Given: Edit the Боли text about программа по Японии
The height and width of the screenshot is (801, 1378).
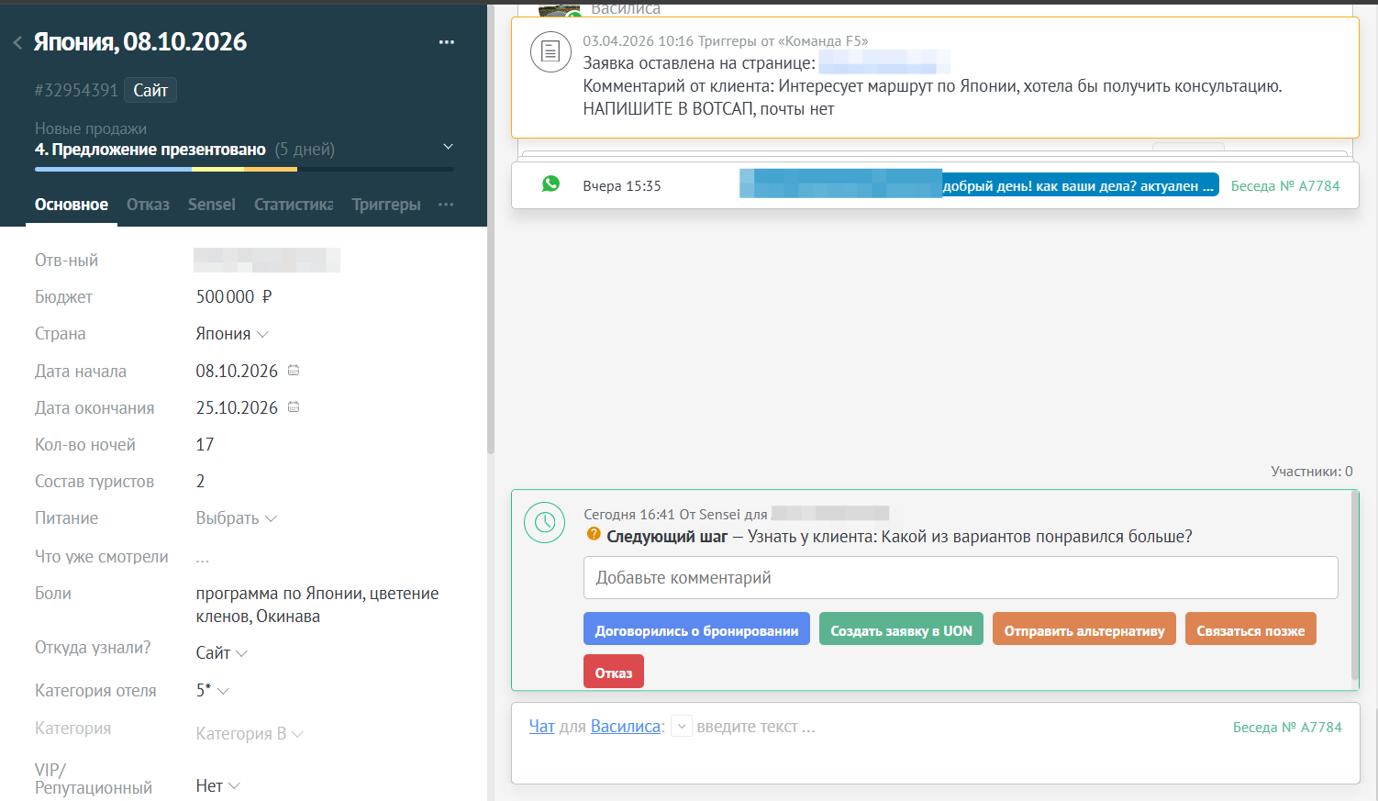Looking at the screenshot, I should (317, 605).
